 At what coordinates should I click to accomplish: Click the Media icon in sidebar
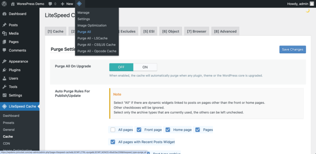click(4, 34)
